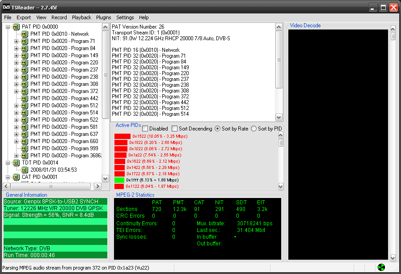Open the Record menu
The height and width of the screenshot is (274, 401).
tap(59, 17)
